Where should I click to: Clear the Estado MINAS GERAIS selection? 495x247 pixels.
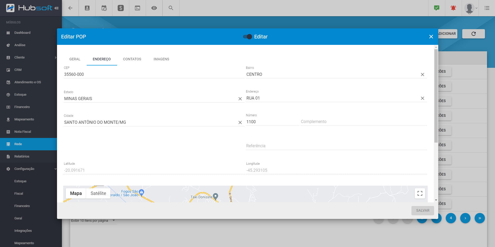pyautogui.click(x=240, y=99)
